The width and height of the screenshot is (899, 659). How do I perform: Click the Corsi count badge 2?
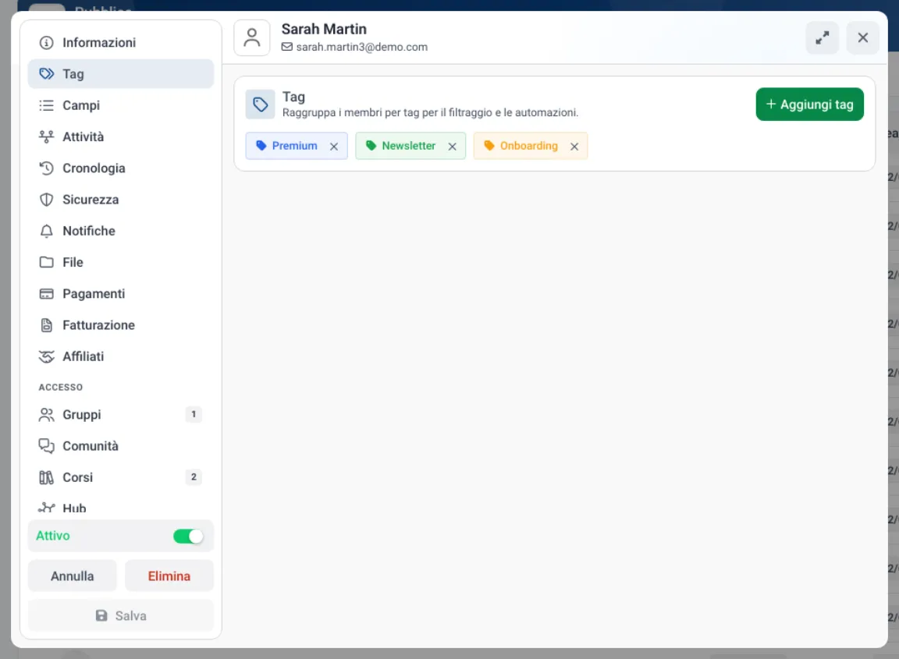(x=194, y=477)
